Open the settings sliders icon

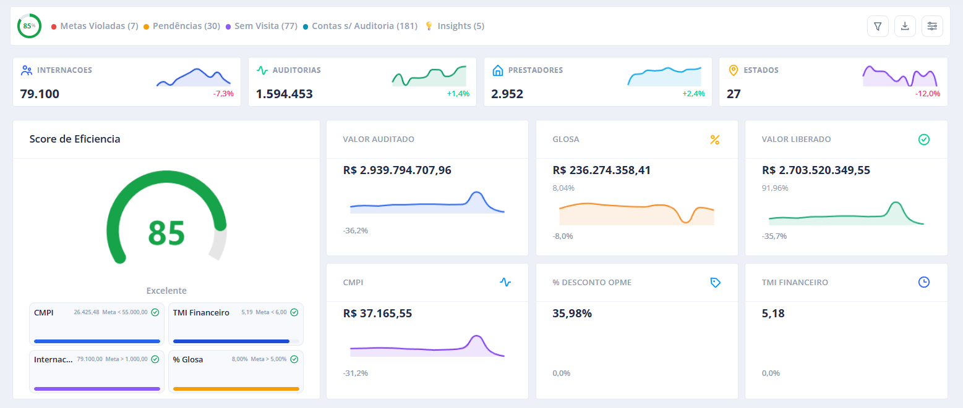click(x=932, y=26)
